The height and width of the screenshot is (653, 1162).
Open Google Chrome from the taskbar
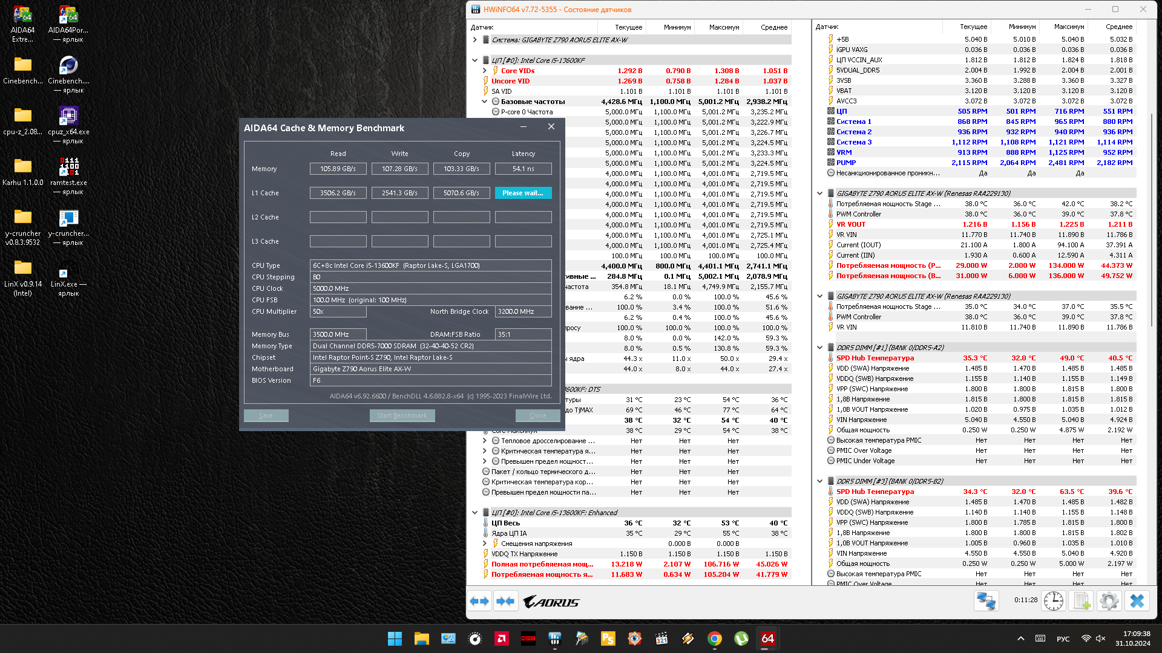click(714, 638)
